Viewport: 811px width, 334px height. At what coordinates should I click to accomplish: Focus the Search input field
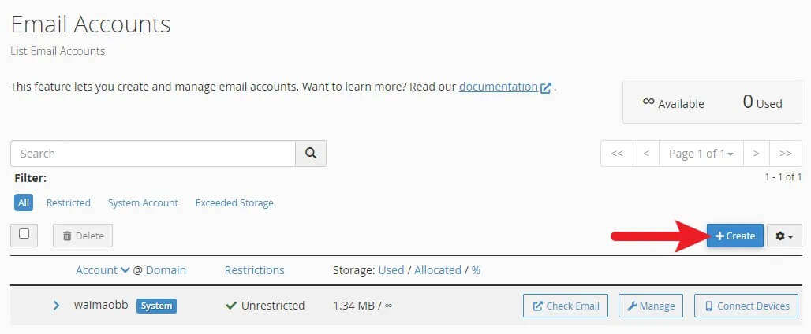(153, 154)
